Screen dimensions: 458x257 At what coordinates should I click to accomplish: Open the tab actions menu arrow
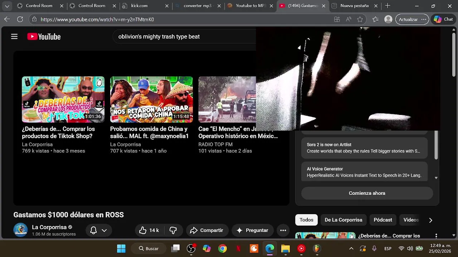7,6
